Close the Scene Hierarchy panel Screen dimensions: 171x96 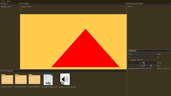pyautogui.click(x=170, y=3)
